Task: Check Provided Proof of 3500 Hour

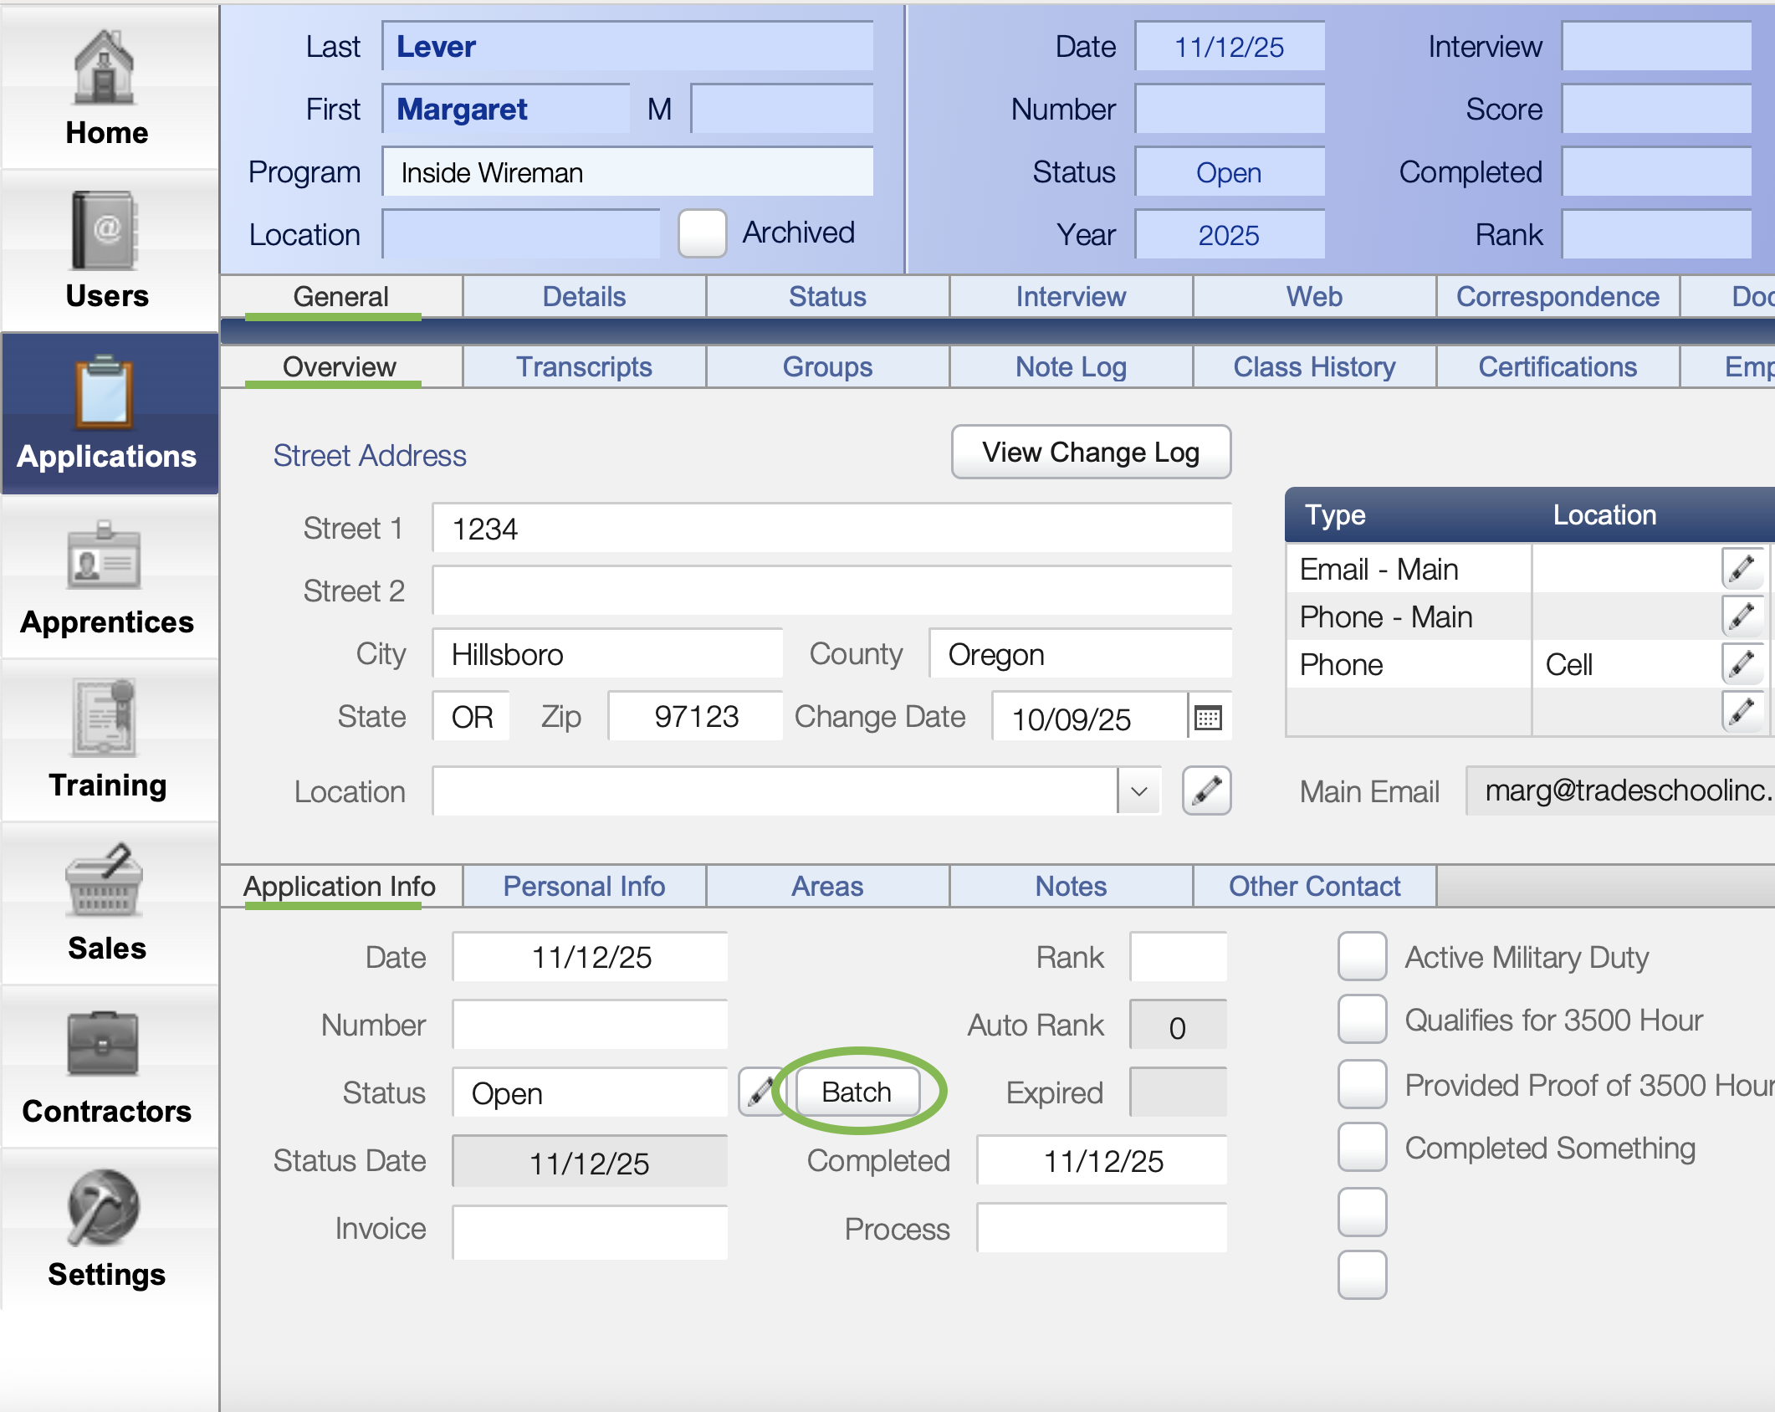Action: (1362, 1084)
